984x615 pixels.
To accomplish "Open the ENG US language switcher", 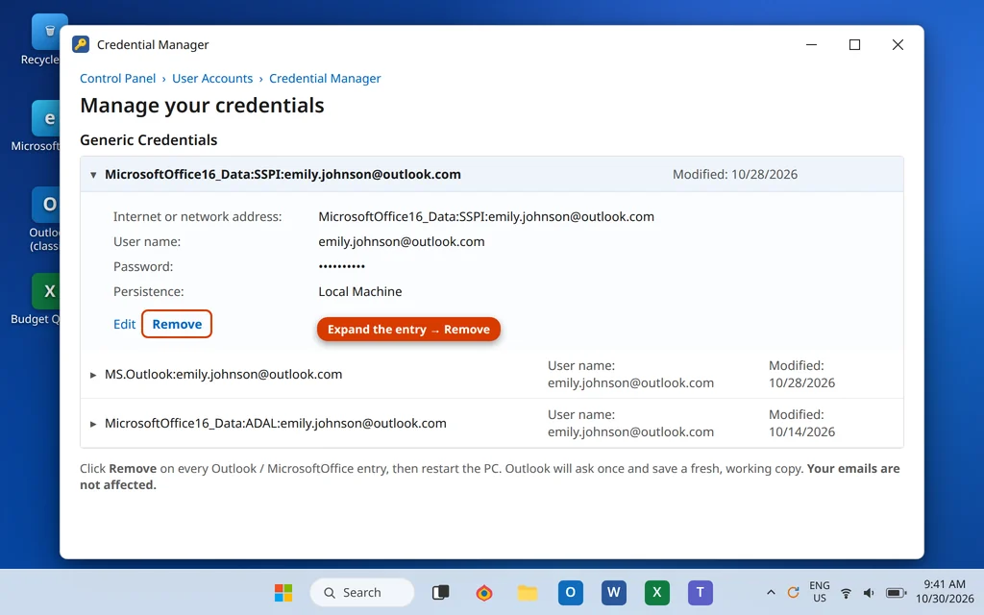I will [x=819, y=592].
